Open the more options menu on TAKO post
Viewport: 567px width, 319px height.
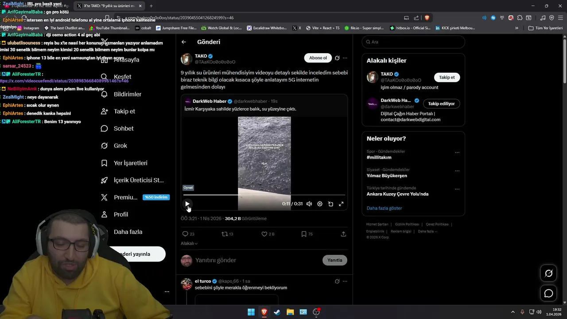345,58
